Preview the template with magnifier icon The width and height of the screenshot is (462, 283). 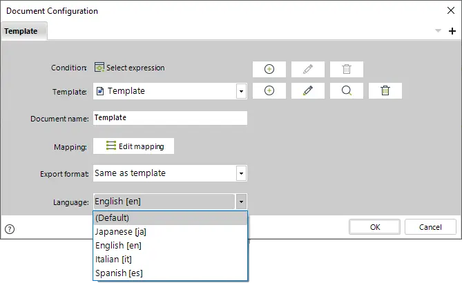(x=347, y=90)
